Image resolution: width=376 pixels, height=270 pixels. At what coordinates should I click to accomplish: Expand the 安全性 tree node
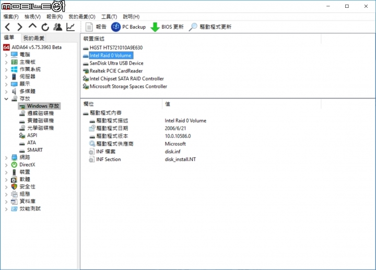point(6,187)
